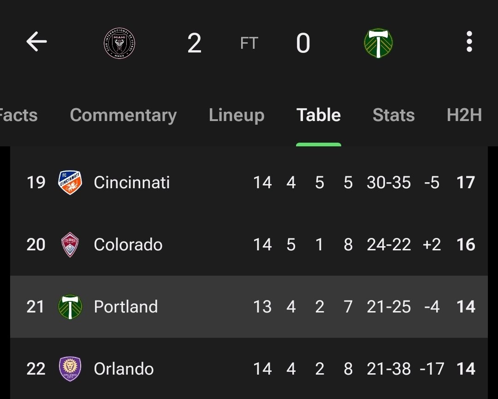Tap the FT full-time status label
Image resolution: width=498 pixels, height=399 pixels.
[x=249, y=43]
